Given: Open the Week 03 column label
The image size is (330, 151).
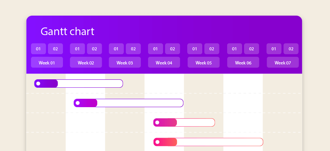Looking at the screenshot, I should (x=125, y=62).
